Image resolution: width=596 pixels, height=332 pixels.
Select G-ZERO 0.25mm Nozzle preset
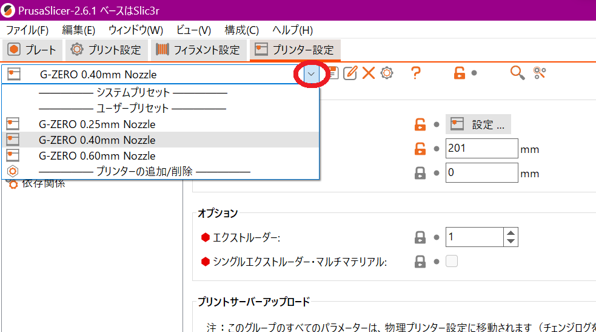tap(161, 124)
